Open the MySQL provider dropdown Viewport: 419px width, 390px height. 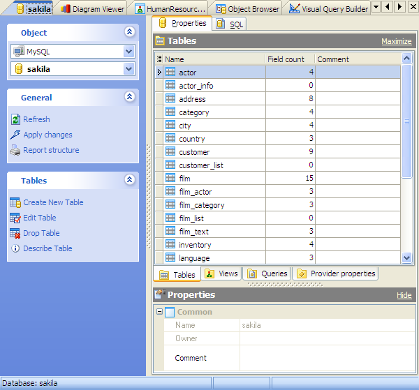[128, 51]
